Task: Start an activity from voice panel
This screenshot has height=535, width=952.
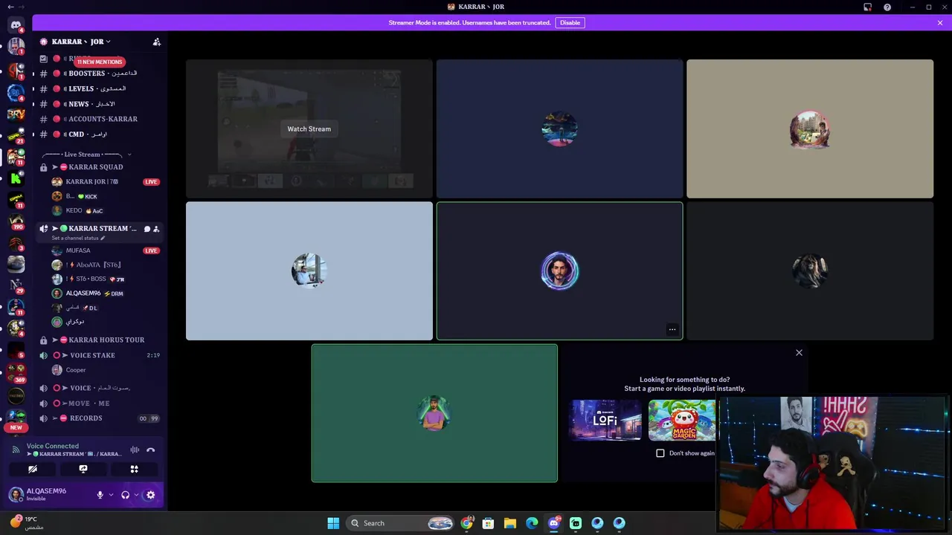Action: pyautogui.click(x=134, y=469)
